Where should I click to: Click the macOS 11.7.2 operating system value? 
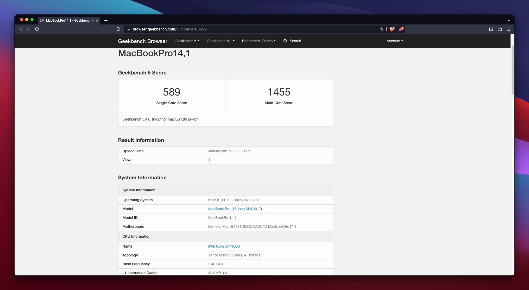click(x=234, y=200)
